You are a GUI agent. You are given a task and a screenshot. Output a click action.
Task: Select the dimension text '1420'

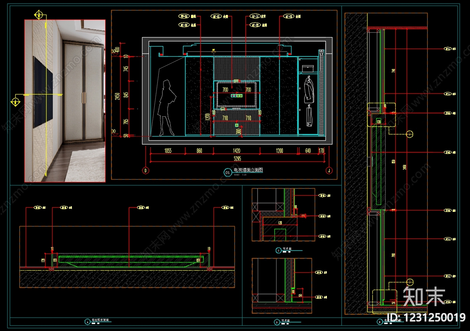237,151
